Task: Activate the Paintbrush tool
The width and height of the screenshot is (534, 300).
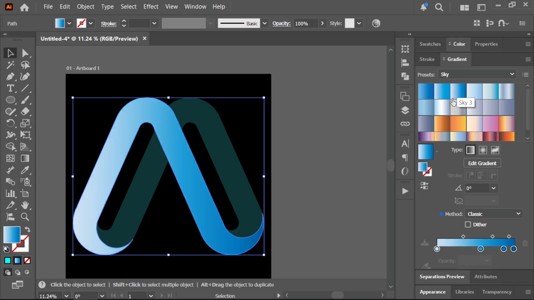Action: point(25,100)
